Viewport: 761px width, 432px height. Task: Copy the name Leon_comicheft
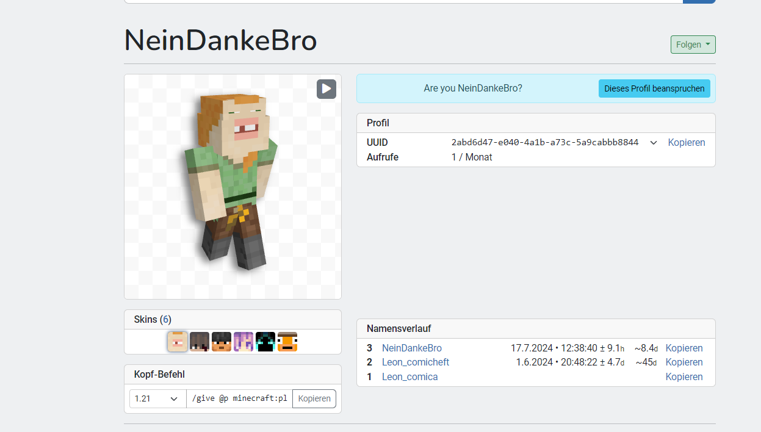[x=684, y=362]
